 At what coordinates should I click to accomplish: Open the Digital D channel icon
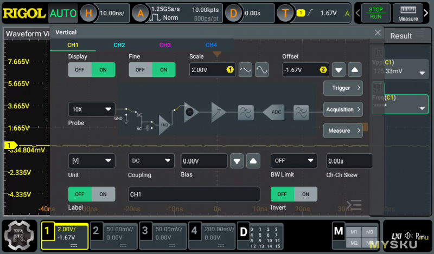244,232
